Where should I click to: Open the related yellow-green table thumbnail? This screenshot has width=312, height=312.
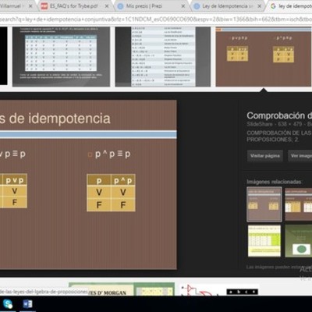pyautogui.click(x=264, y=241)
